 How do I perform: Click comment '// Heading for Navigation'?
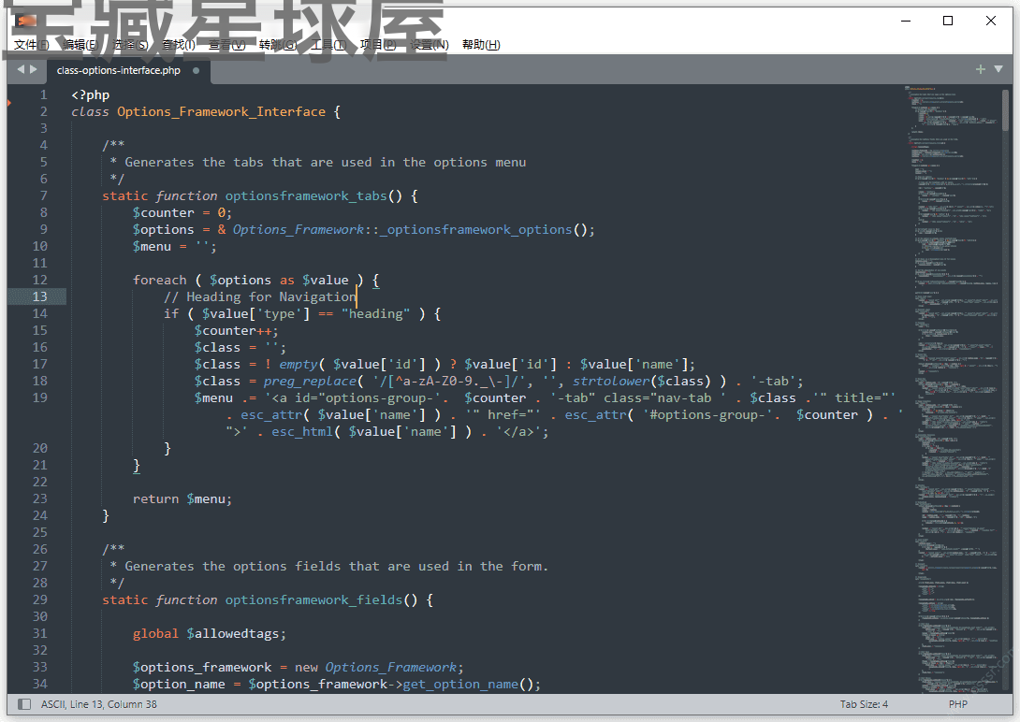coord(260,297)
